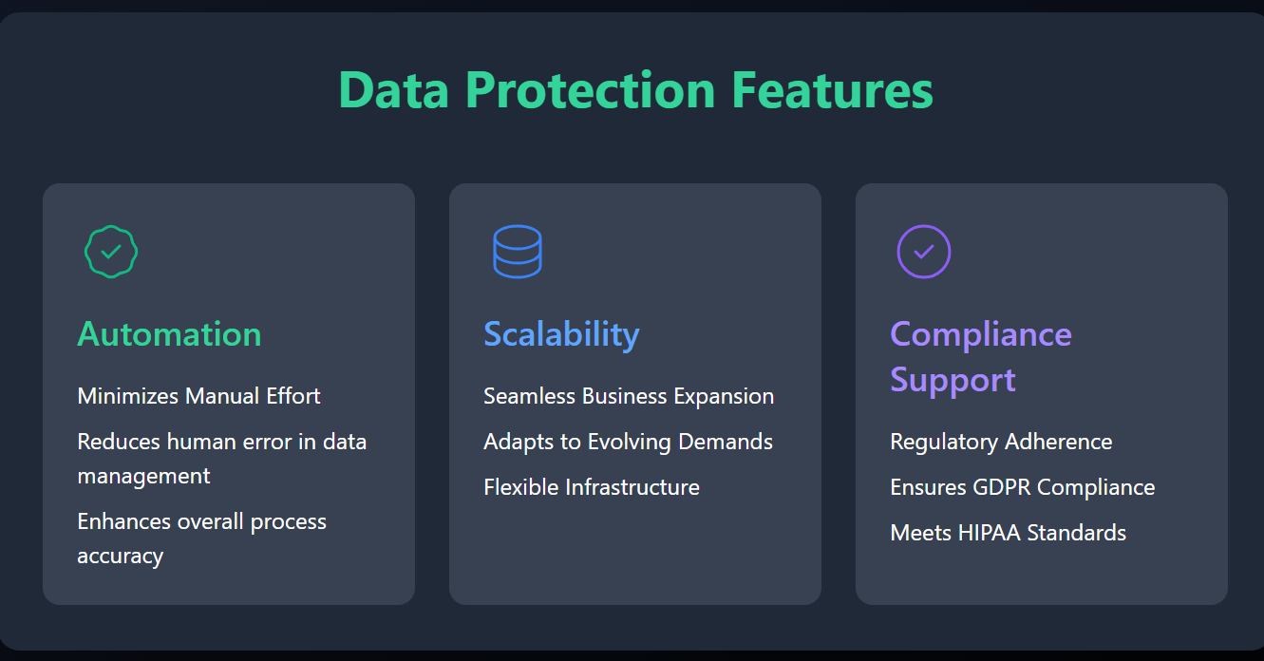This screenshot has height=661, width=1264.
Task: Select Seamless Business Expansion item
Action: point(629,396)
